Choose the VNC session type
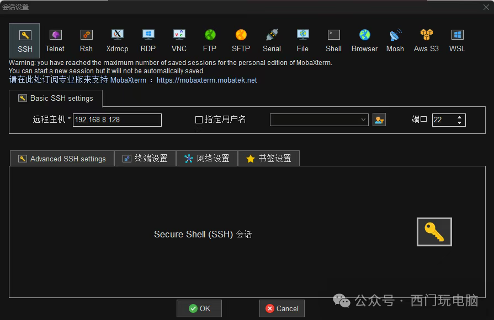This screenshot has width=494, height=320. tap(179, 41)
